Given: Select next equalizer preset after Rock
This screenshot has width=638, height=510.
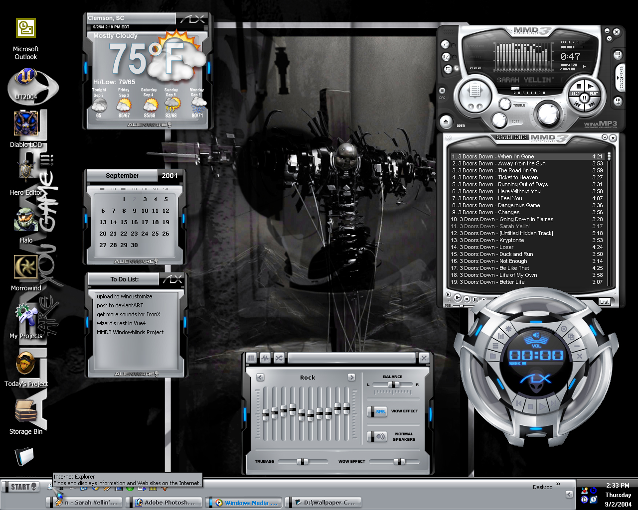Looking at the screenshot, I should [351, 378].
